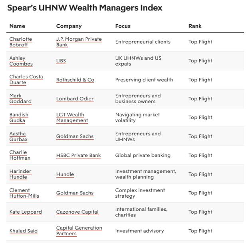Screen dimensions: 248x248
Task: View Khaled Said profile link
Action: coord(24,231)
